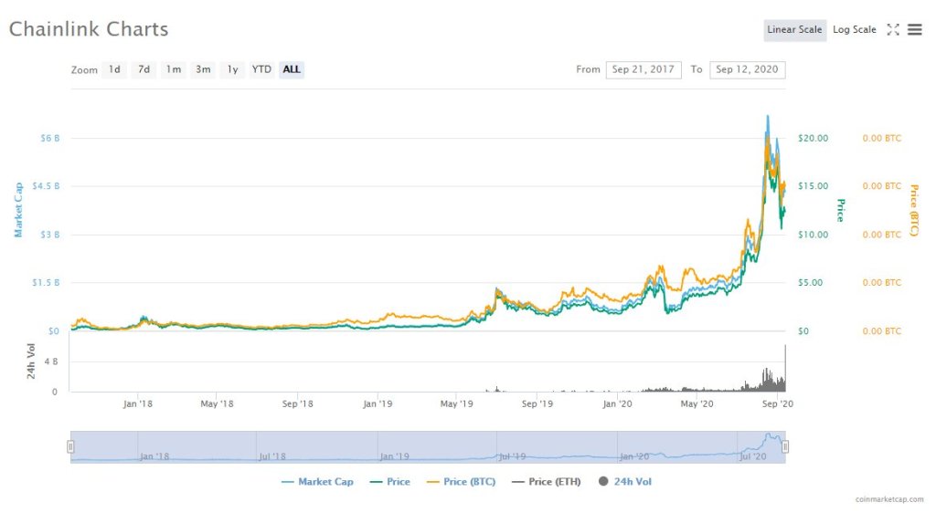Edit the To date field
The image size is (936, 513).
pyautogui.click(x=747, y=69)
